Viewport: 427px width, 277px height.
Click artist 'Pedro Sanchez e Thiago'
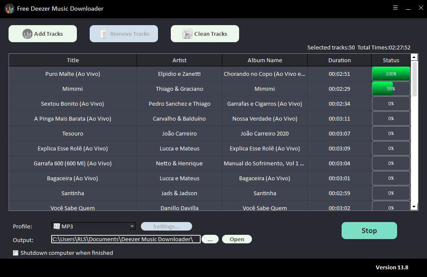tap(179, 104)
